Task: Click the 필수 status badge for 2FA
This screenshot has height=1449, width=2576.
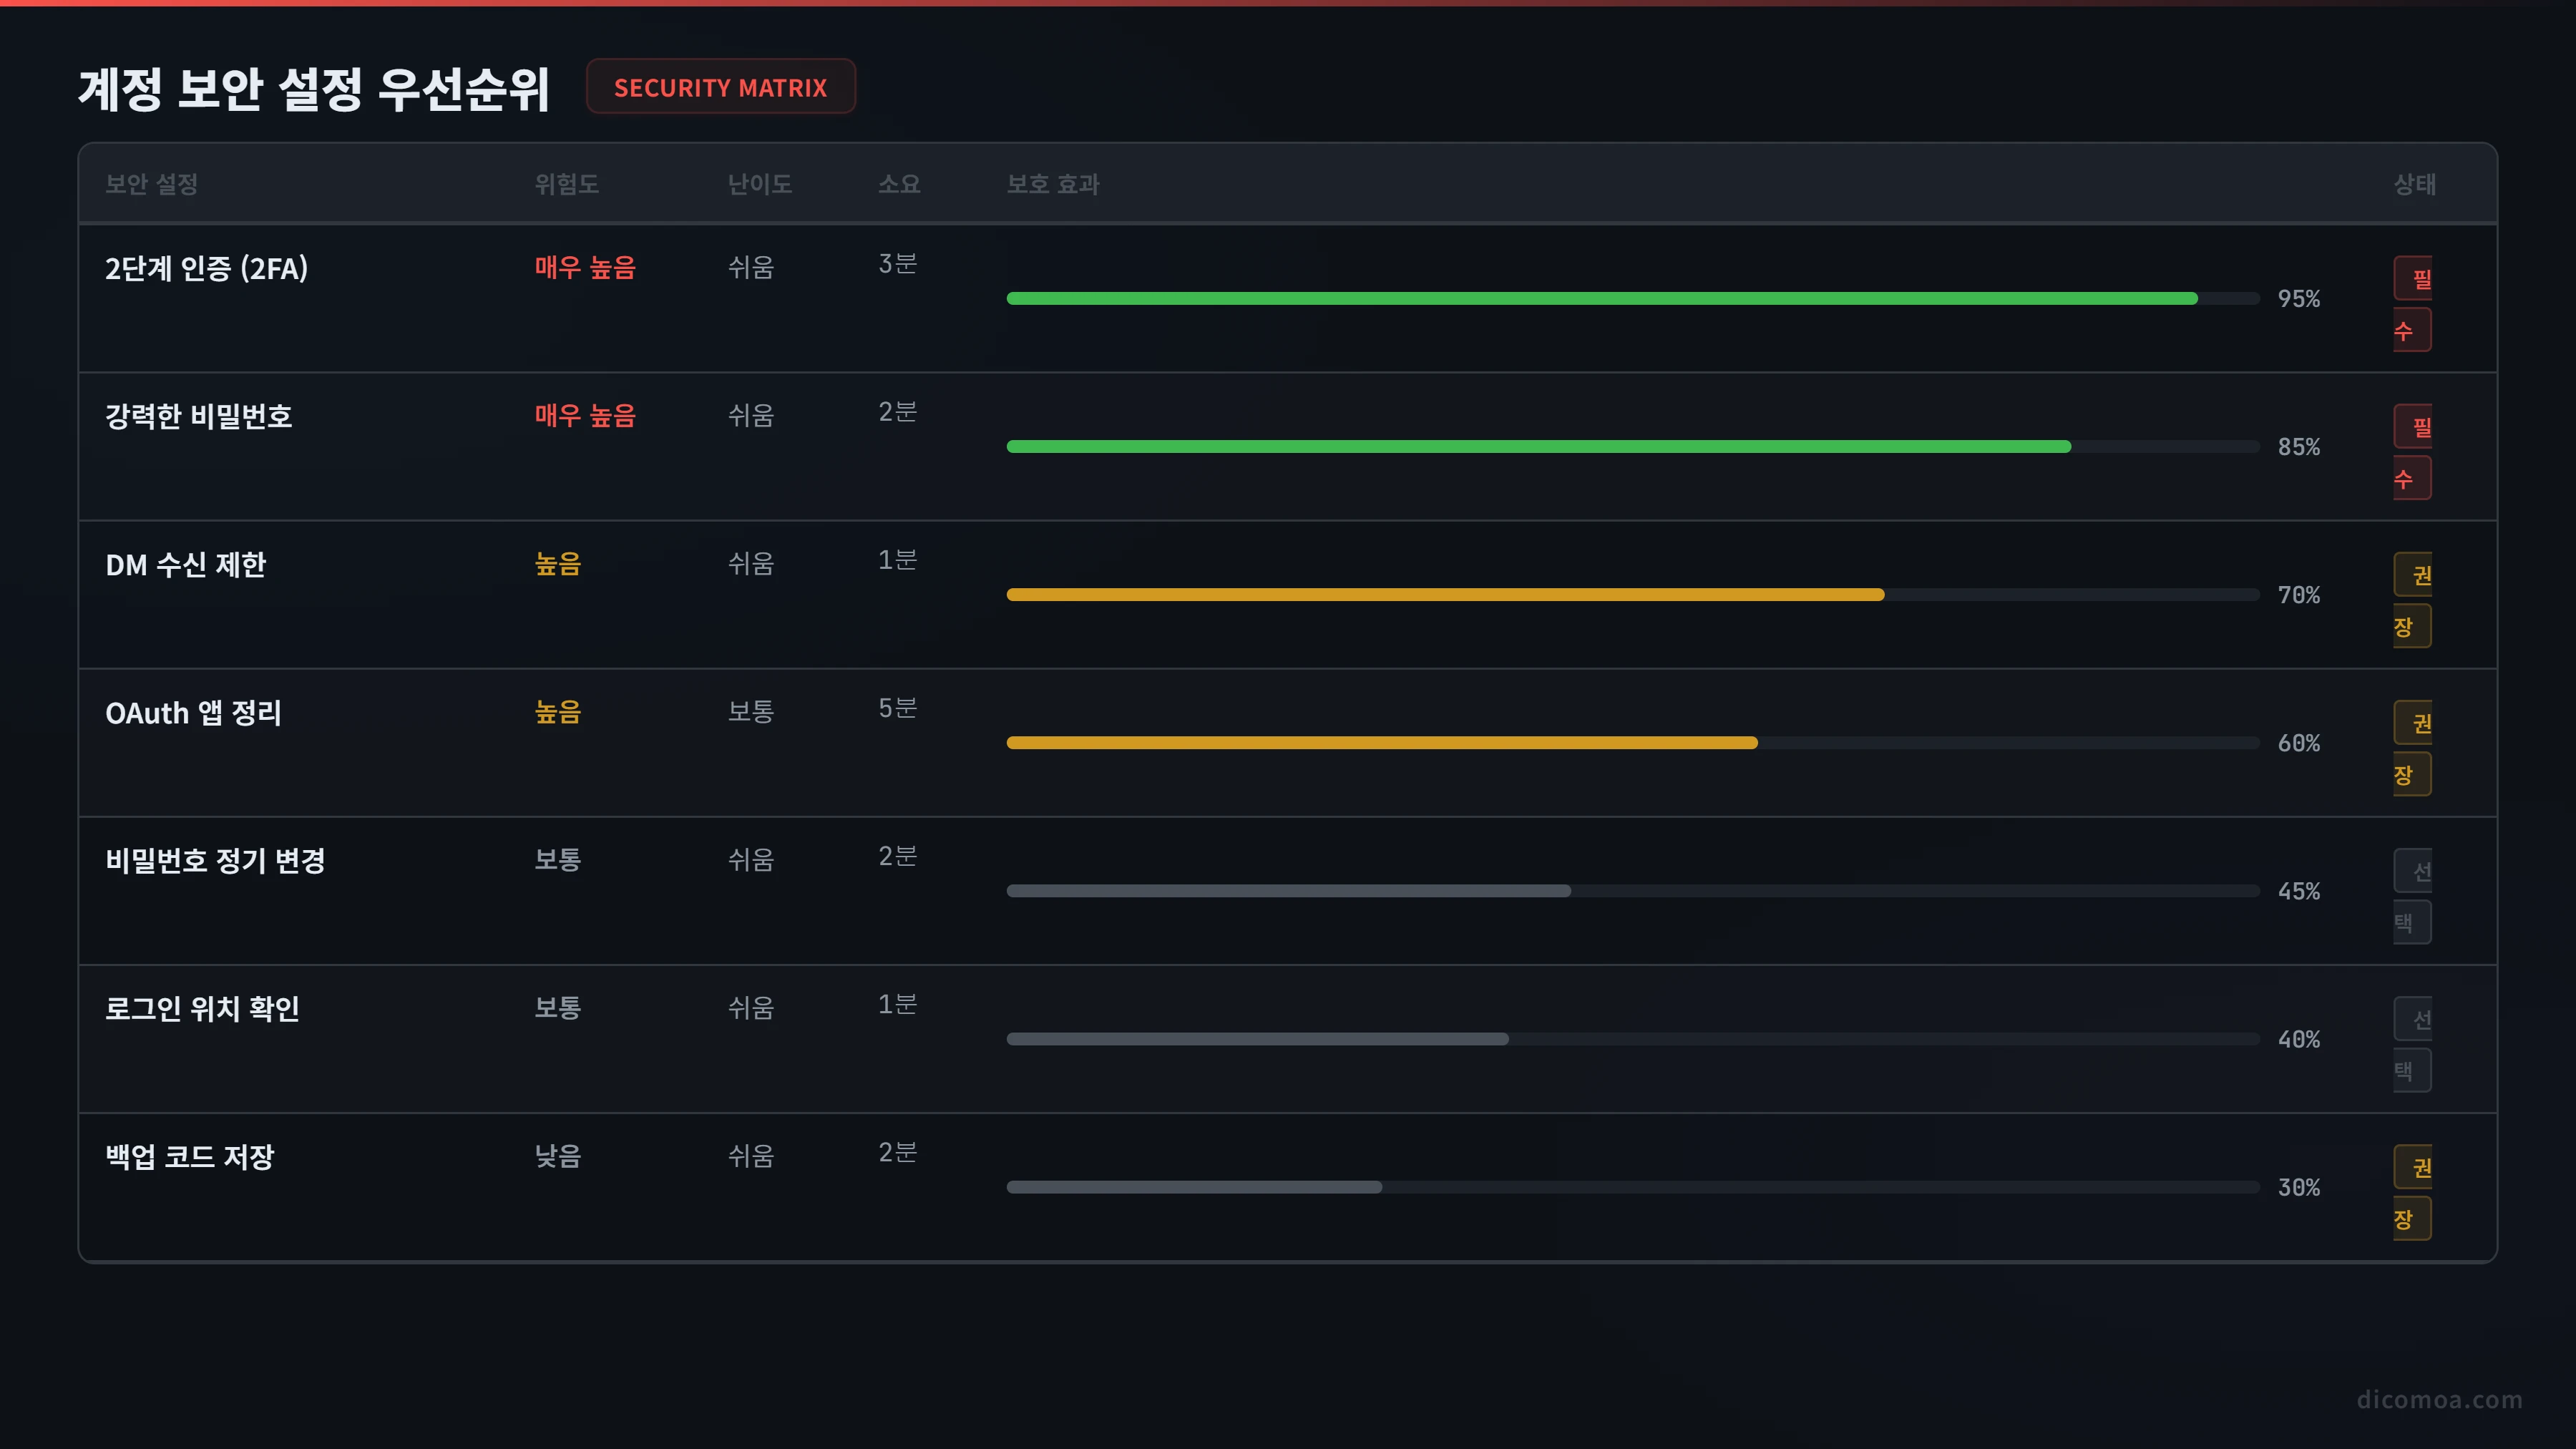Action: (x=2412, y=304)
